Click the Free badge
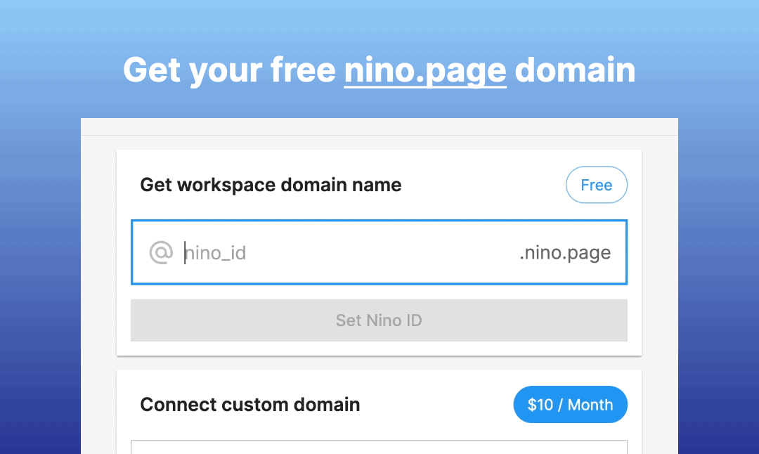 (x=597, y=185)
